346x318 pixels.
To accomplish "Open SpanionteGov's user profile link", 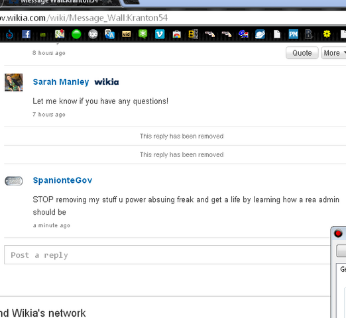I will point(62,180).
